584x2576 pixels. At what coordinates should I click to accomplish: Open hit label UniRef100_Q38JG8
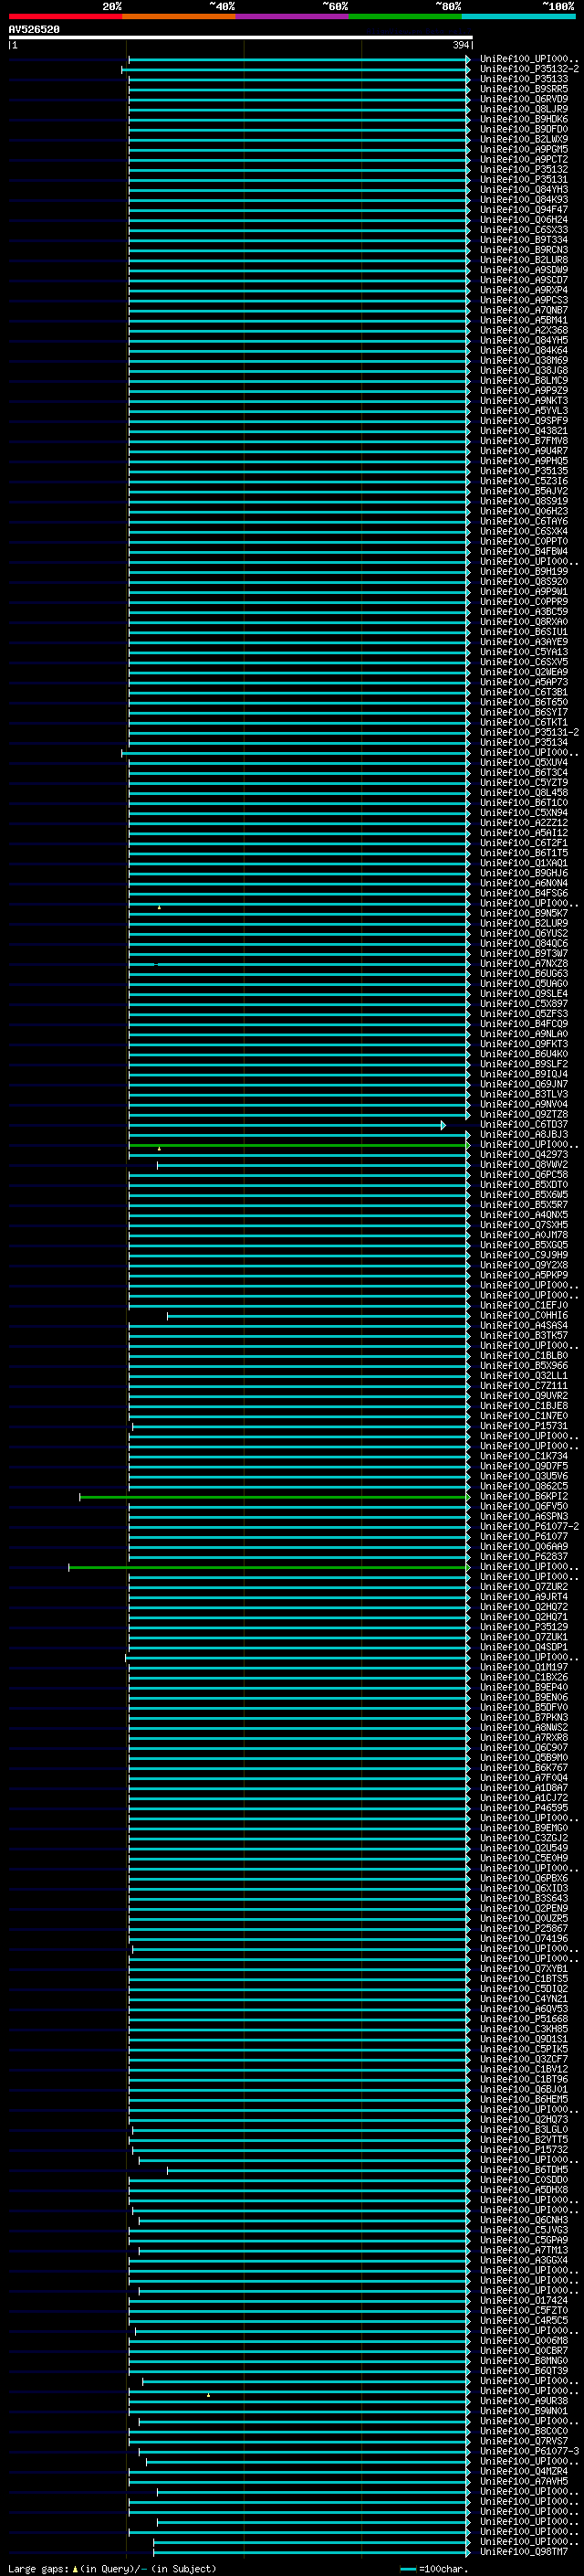click(x=524, y=371)
